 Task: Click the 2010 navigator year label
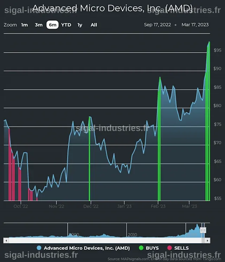click(133, 235)
